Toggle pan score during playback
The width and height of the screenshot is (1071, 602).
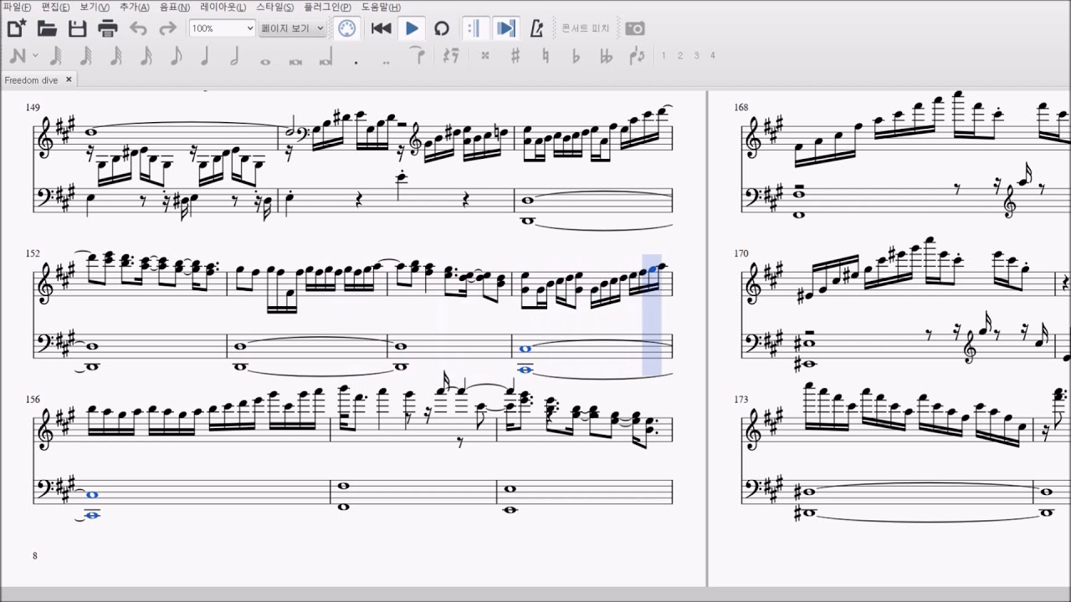(x=505, y=28)
